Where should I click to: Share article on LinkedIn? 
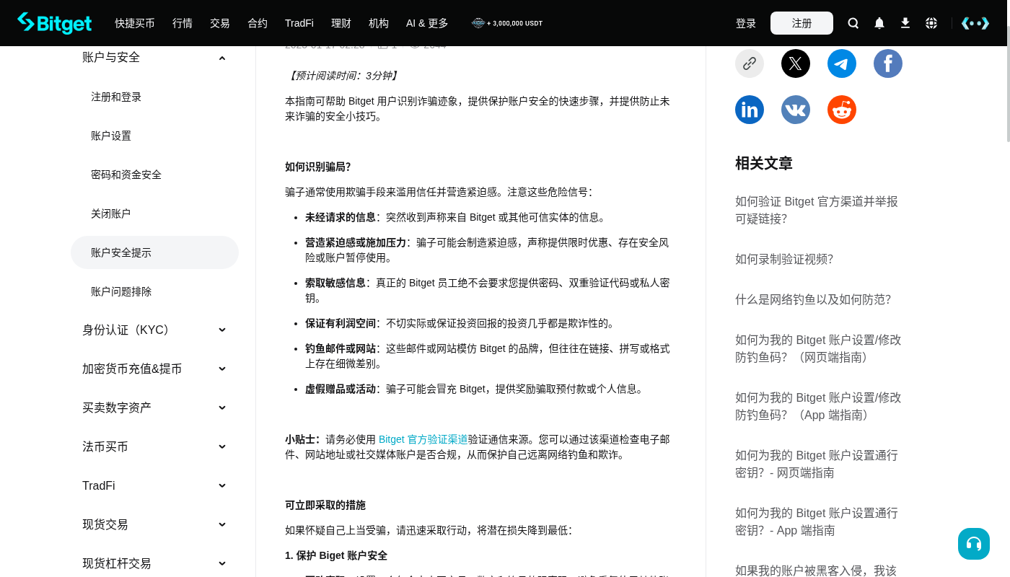(750, 110)
